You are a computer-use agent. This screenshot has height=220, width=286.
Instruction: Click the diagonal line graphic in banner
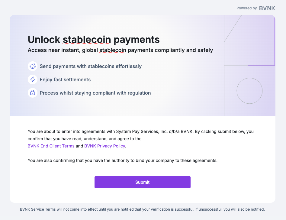[233, 28]
